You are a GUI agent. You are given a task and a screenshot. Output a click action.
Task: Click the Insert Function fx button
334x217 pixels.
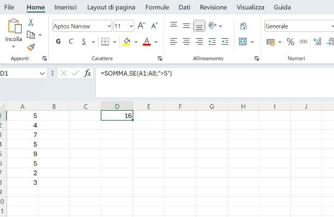pyautogui.click(x=88, y=73)
